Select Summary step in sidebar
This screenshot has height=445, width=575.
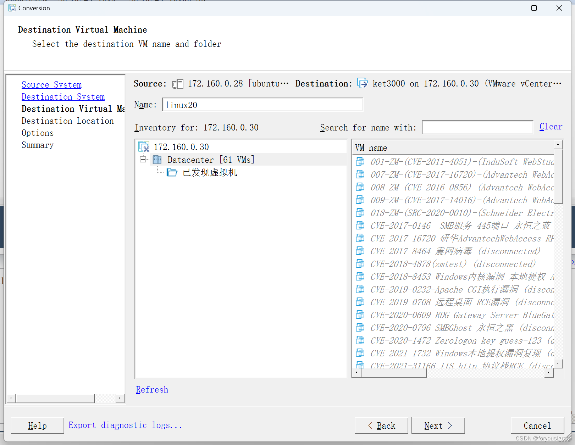[x=38, y=145]
